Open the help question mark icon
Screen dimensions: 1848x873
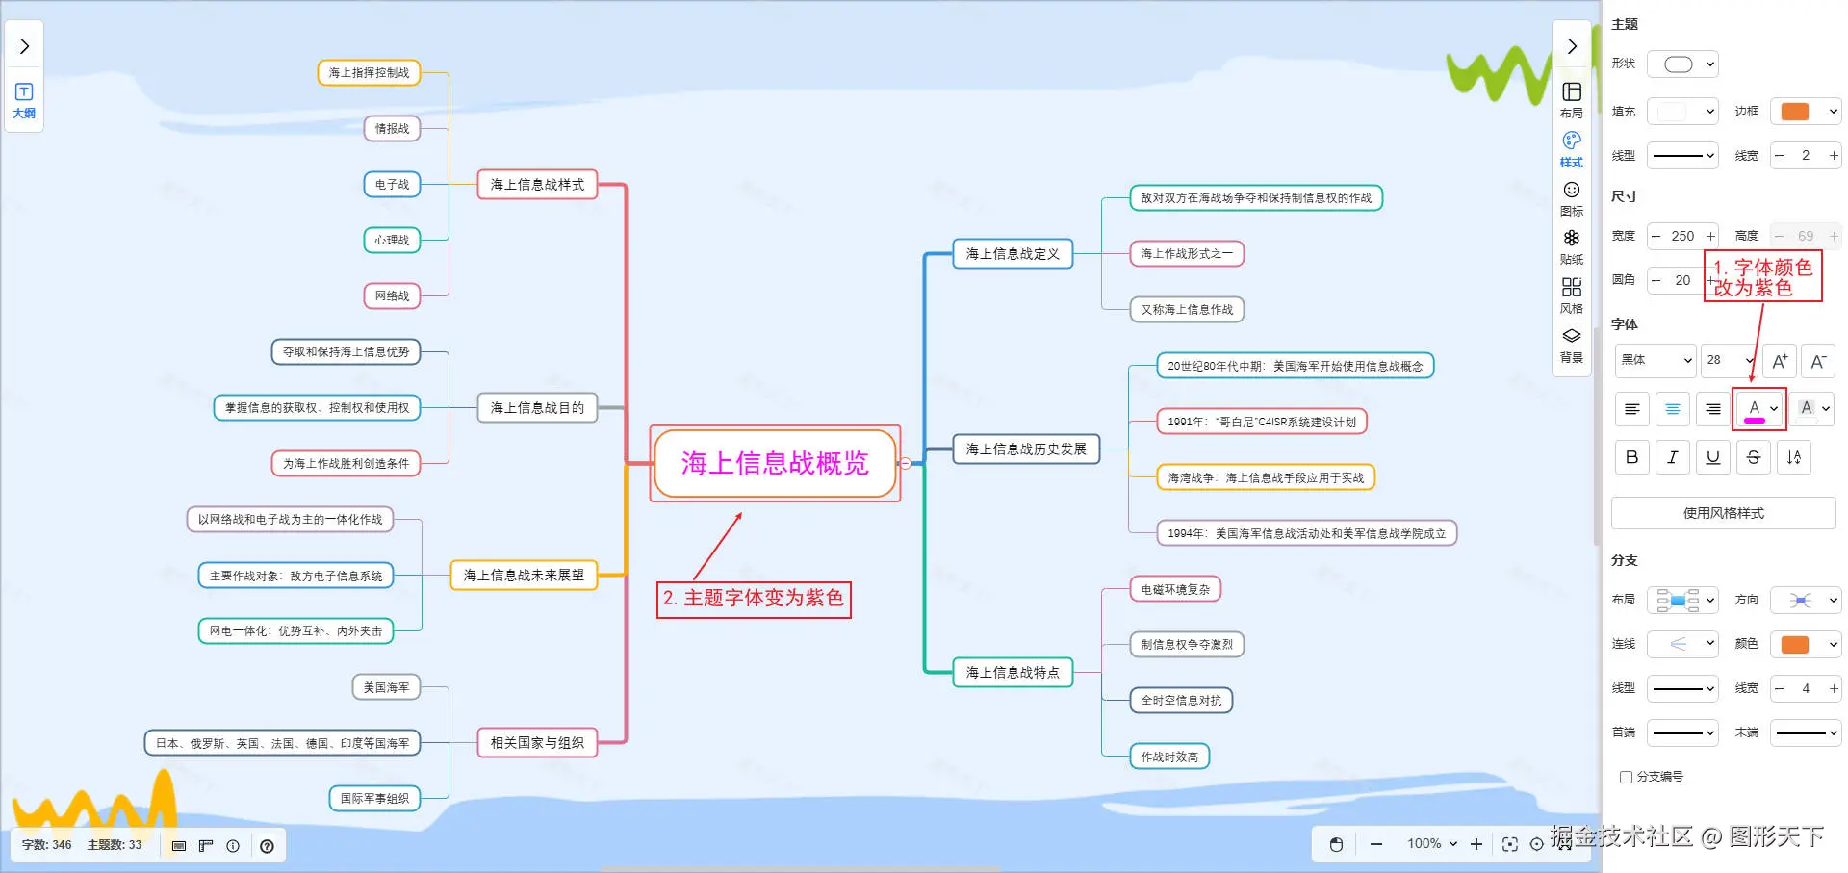pyautogui.click(x=267, y=846)
